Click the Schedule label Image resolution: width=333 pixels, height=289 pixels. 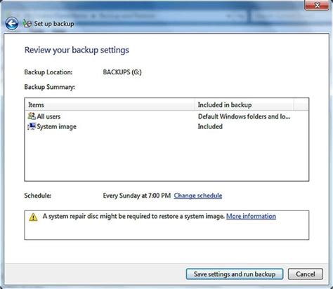(38, 196)
